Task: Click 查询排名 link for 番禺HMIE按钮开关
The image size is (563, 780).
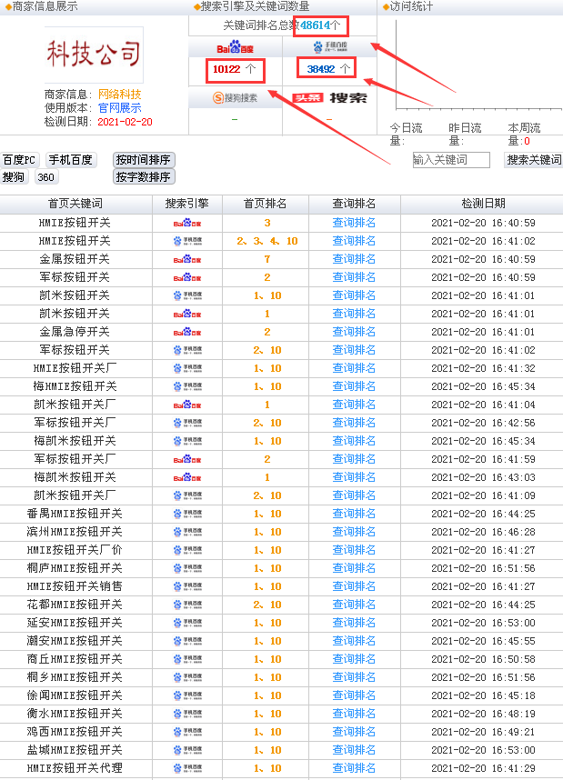Action: click(354, 514)
